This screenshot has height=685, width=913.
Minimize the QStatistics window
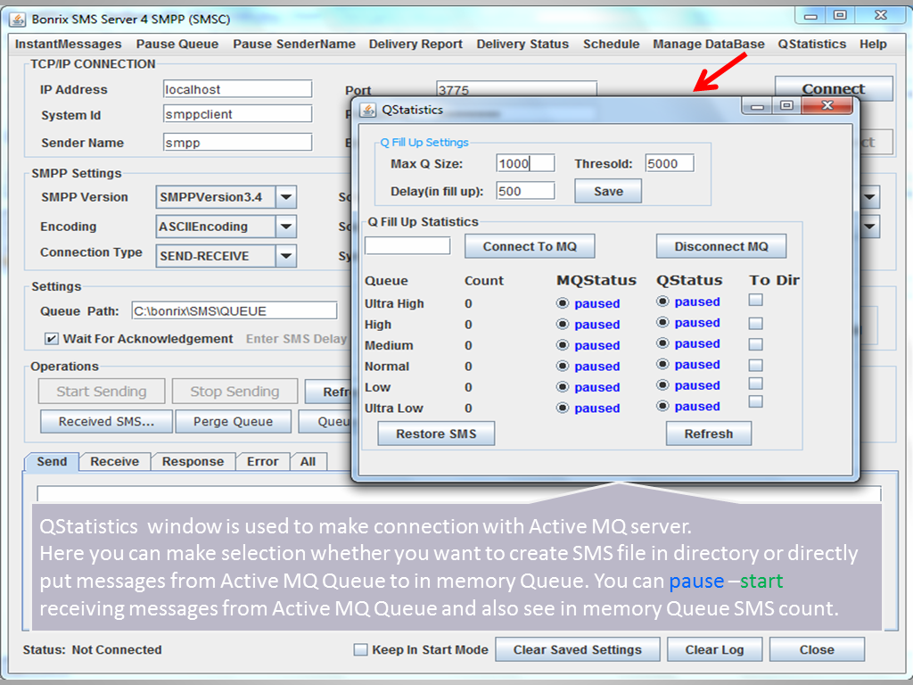(x=757, y=106)
